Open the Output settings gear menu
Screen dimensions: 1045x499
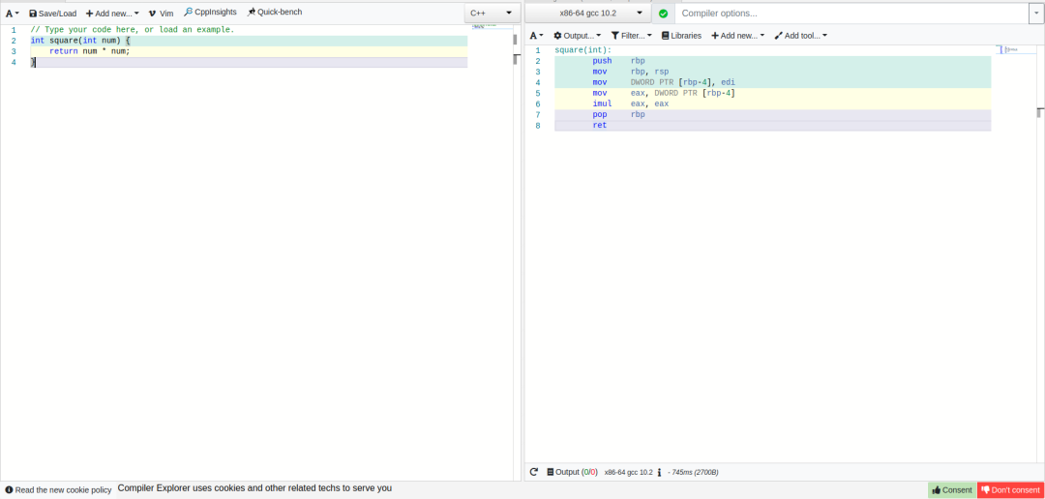coord(577,36)
